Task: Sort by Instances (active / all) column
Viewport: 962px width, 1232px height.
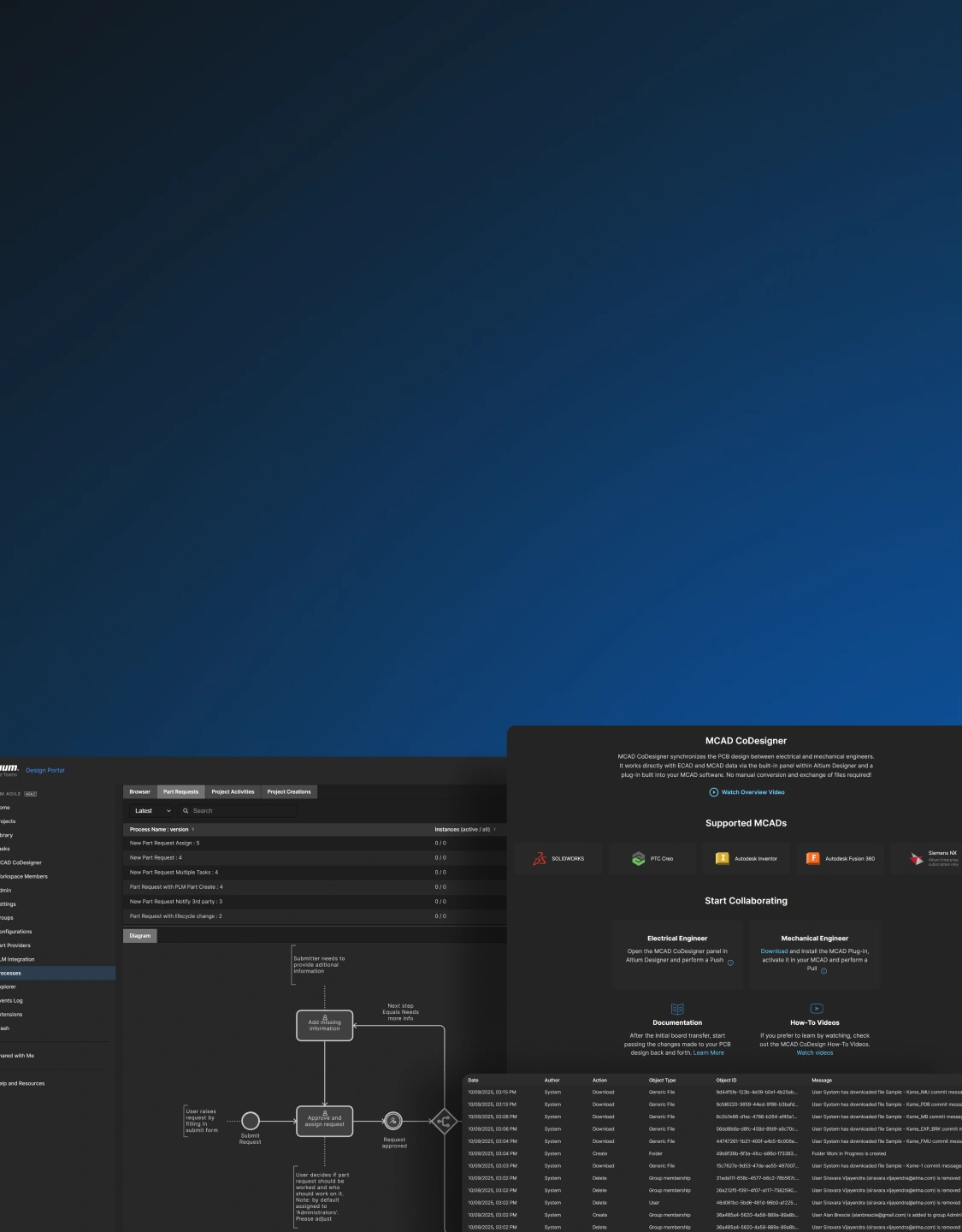Action: (463, 829)
